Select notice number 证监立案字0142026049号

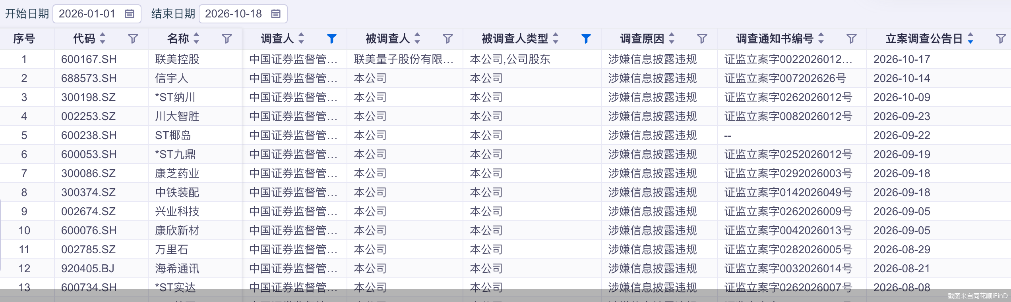[788, 193]
